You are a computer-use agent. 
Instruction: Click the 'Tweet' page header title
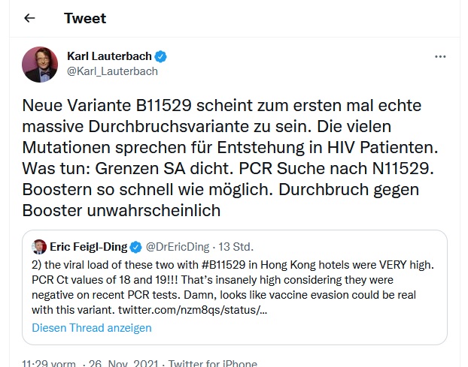pyautogui.click(x=85, y=18)
